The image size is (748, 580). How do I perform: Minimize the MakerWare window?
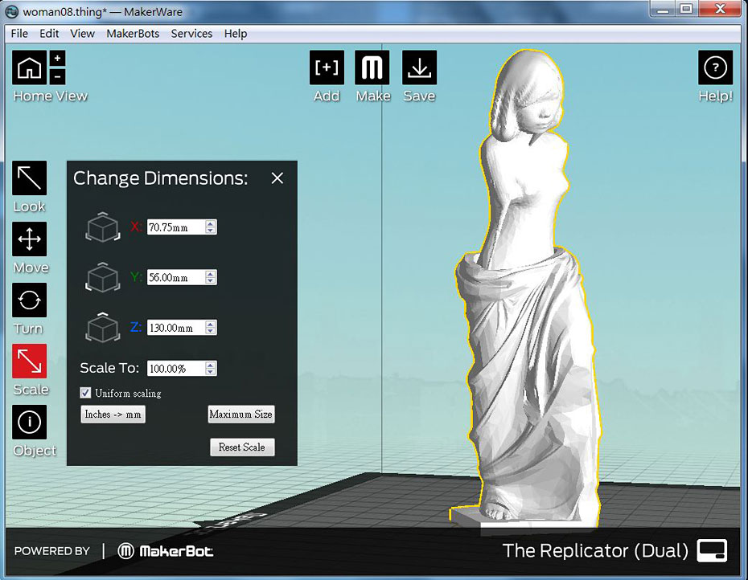pyautogui.click(x=663, y=9)
